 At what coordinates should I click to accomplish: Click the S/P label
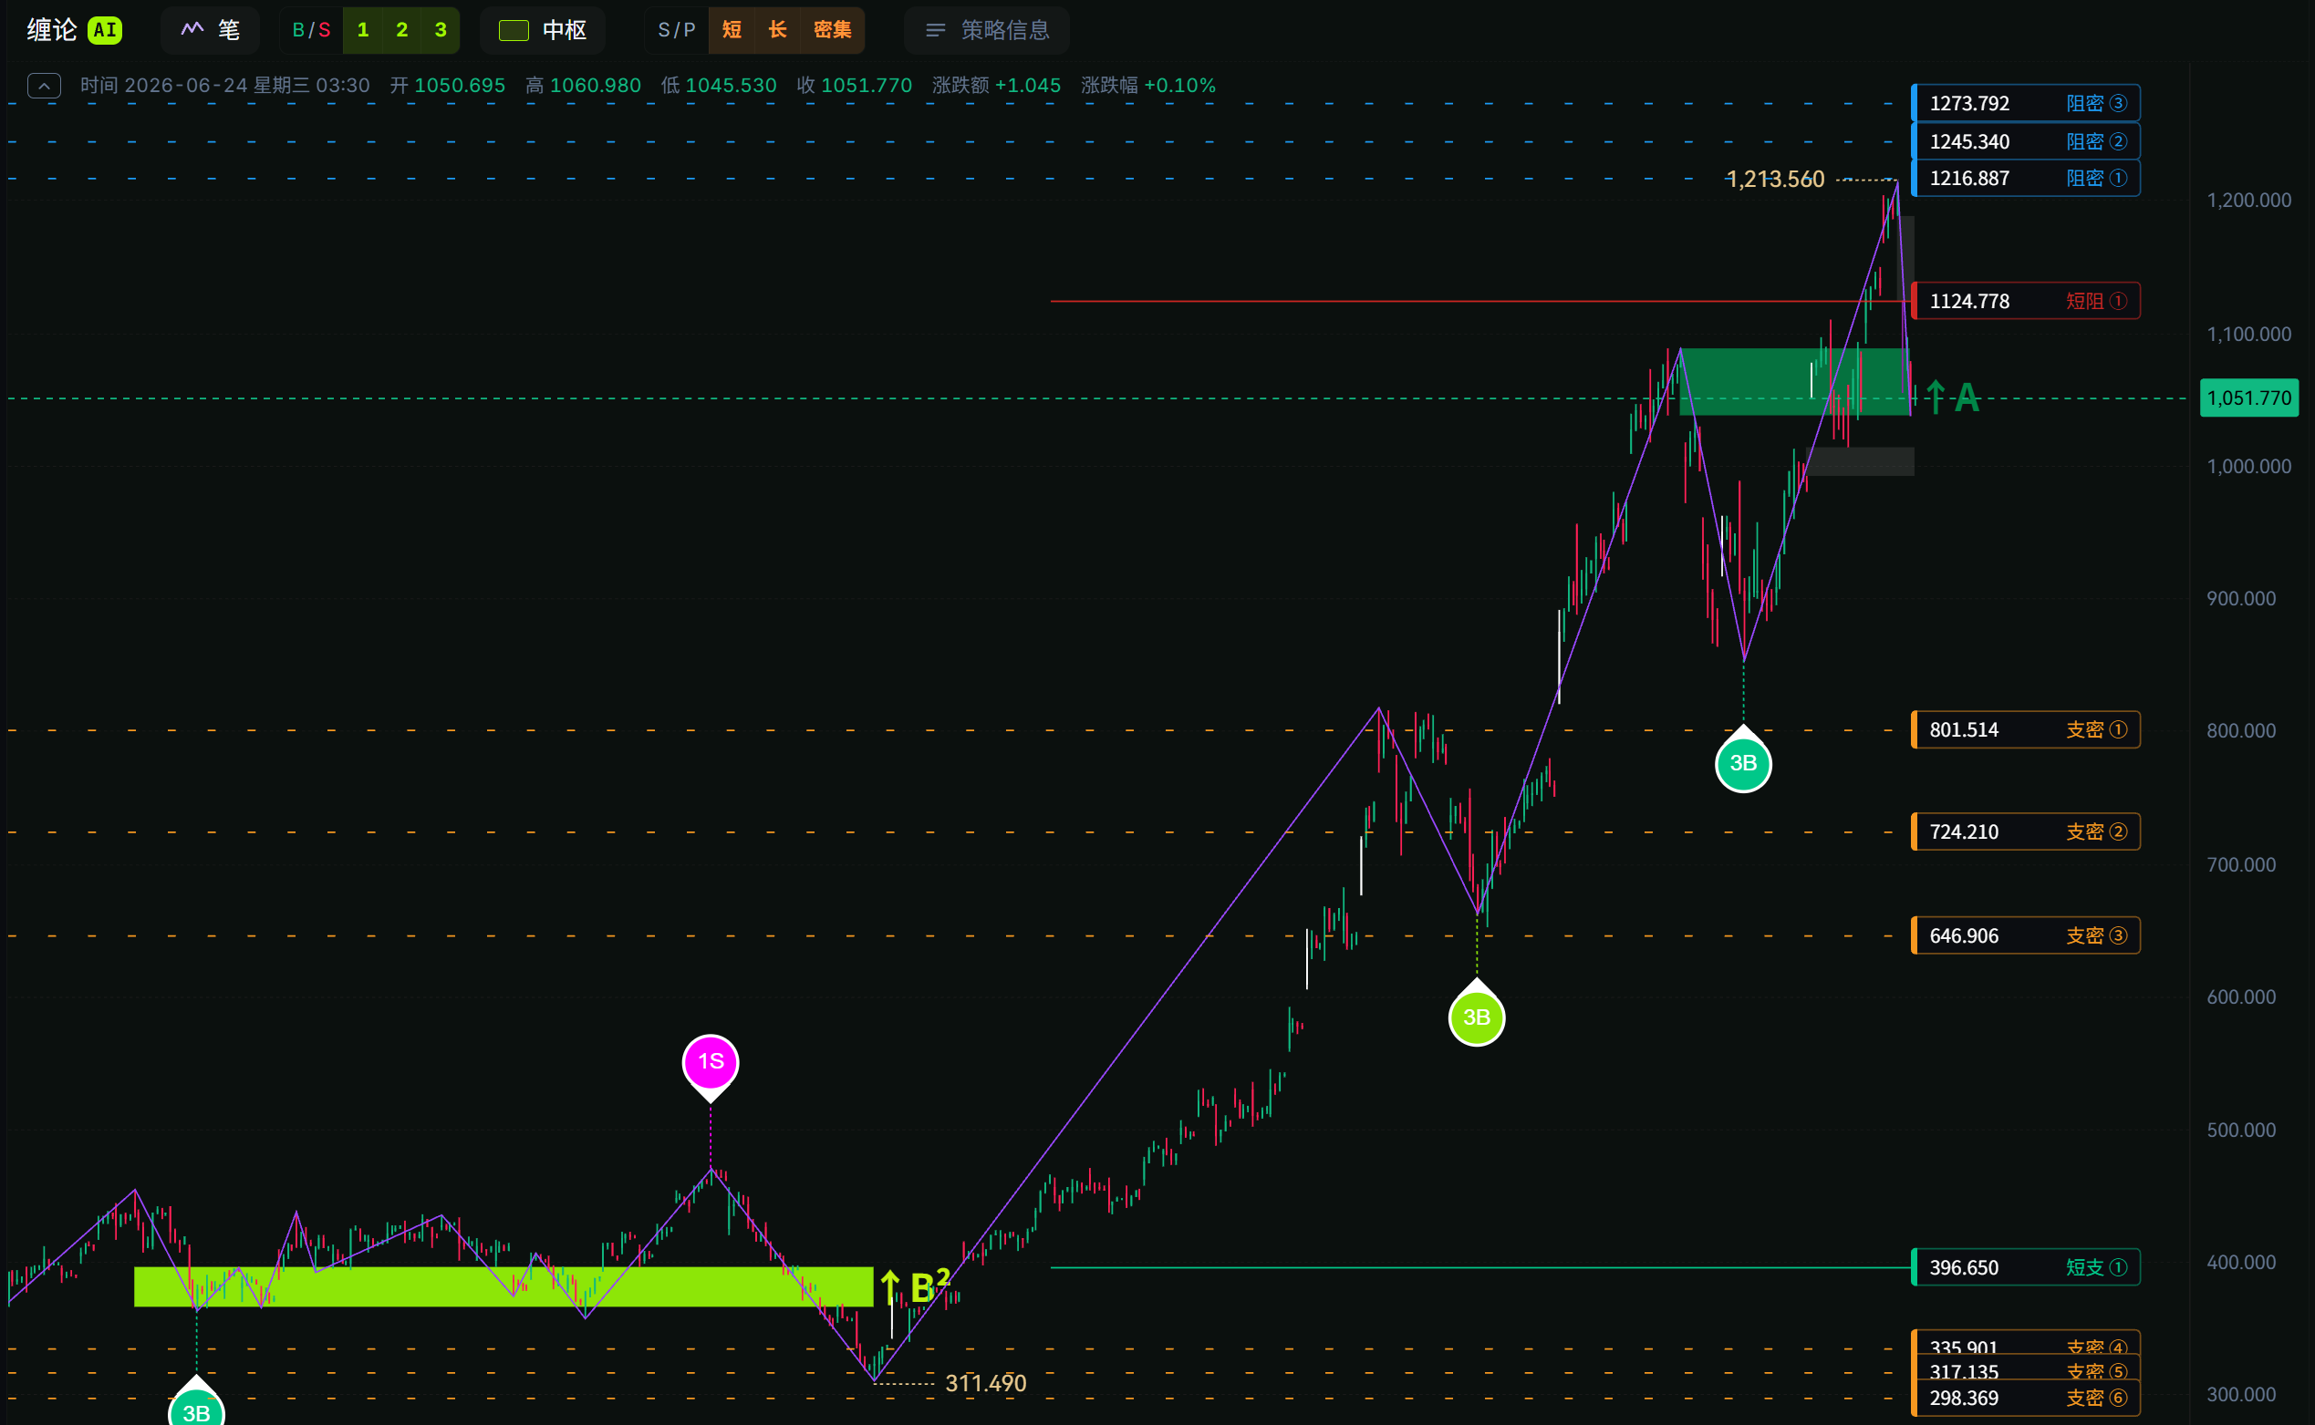click(x=676, y=30)
